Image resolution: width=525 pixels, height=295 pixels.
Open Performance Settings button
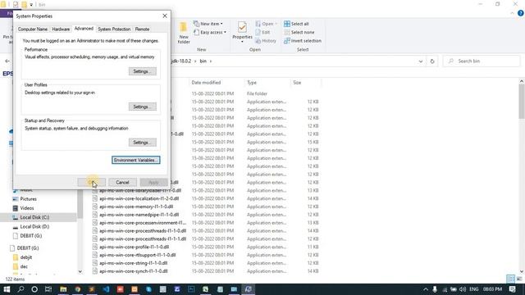[x=142, y=71]
